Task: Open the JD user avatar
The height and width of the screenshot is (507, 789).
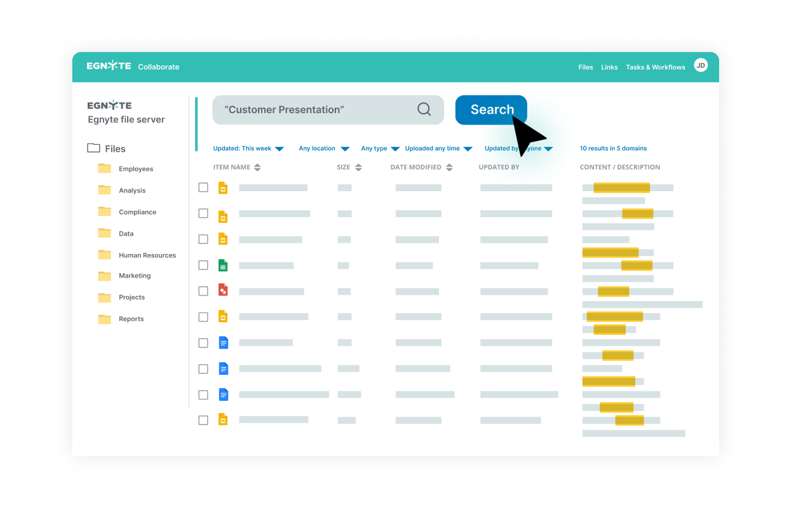Action: pyautogui.click(x=700, y=65)
